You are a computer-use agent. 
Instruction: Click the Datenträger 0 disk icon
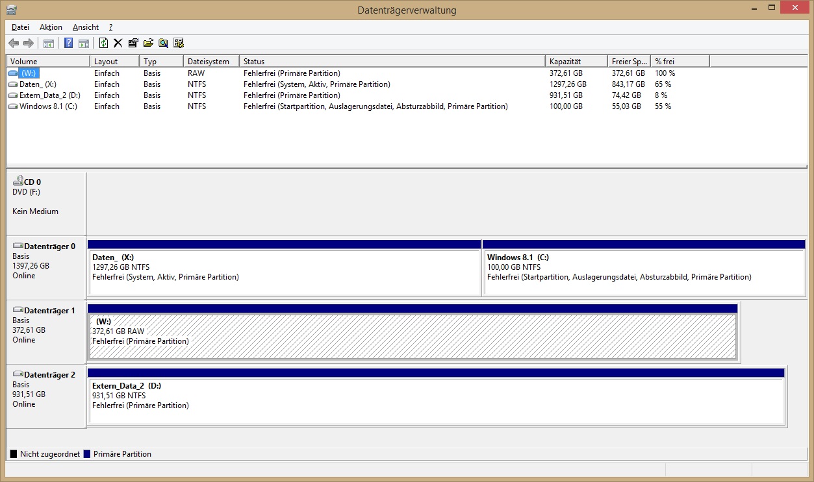coord(18,246)
